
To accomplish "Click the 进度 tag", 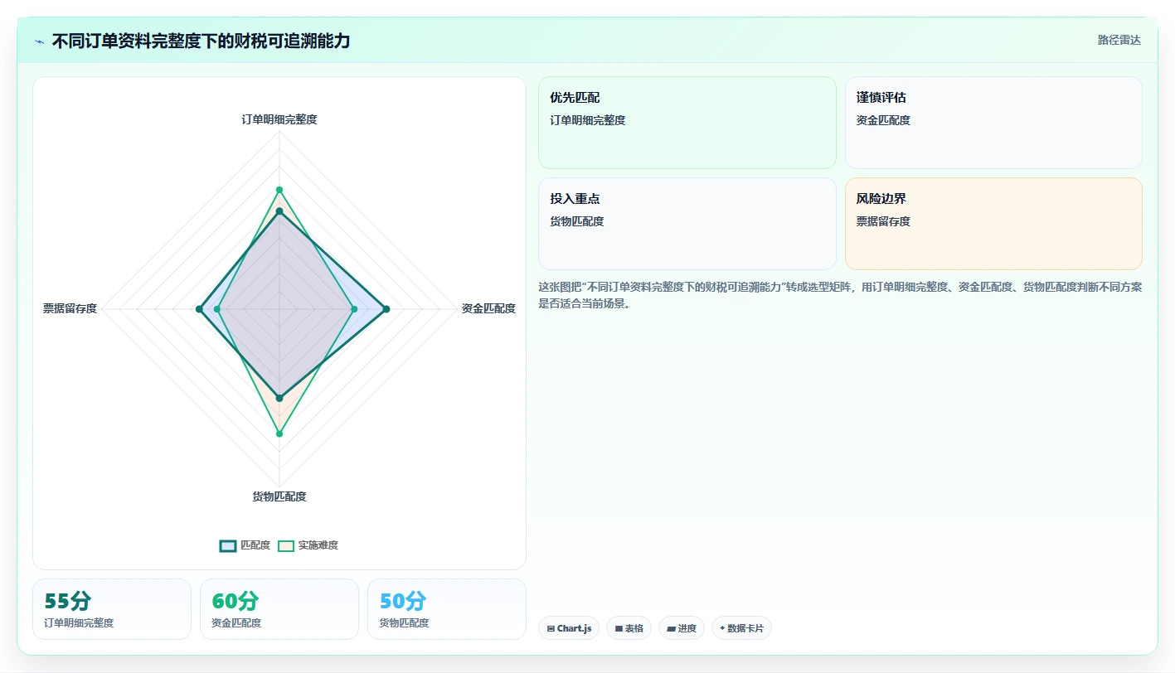I will (x=682, y=628).
